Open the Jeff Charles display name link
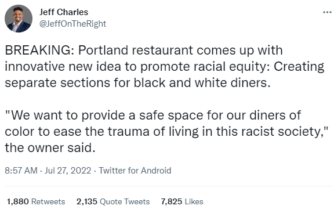This screenshot has width=334, height=213. [63, 12]
